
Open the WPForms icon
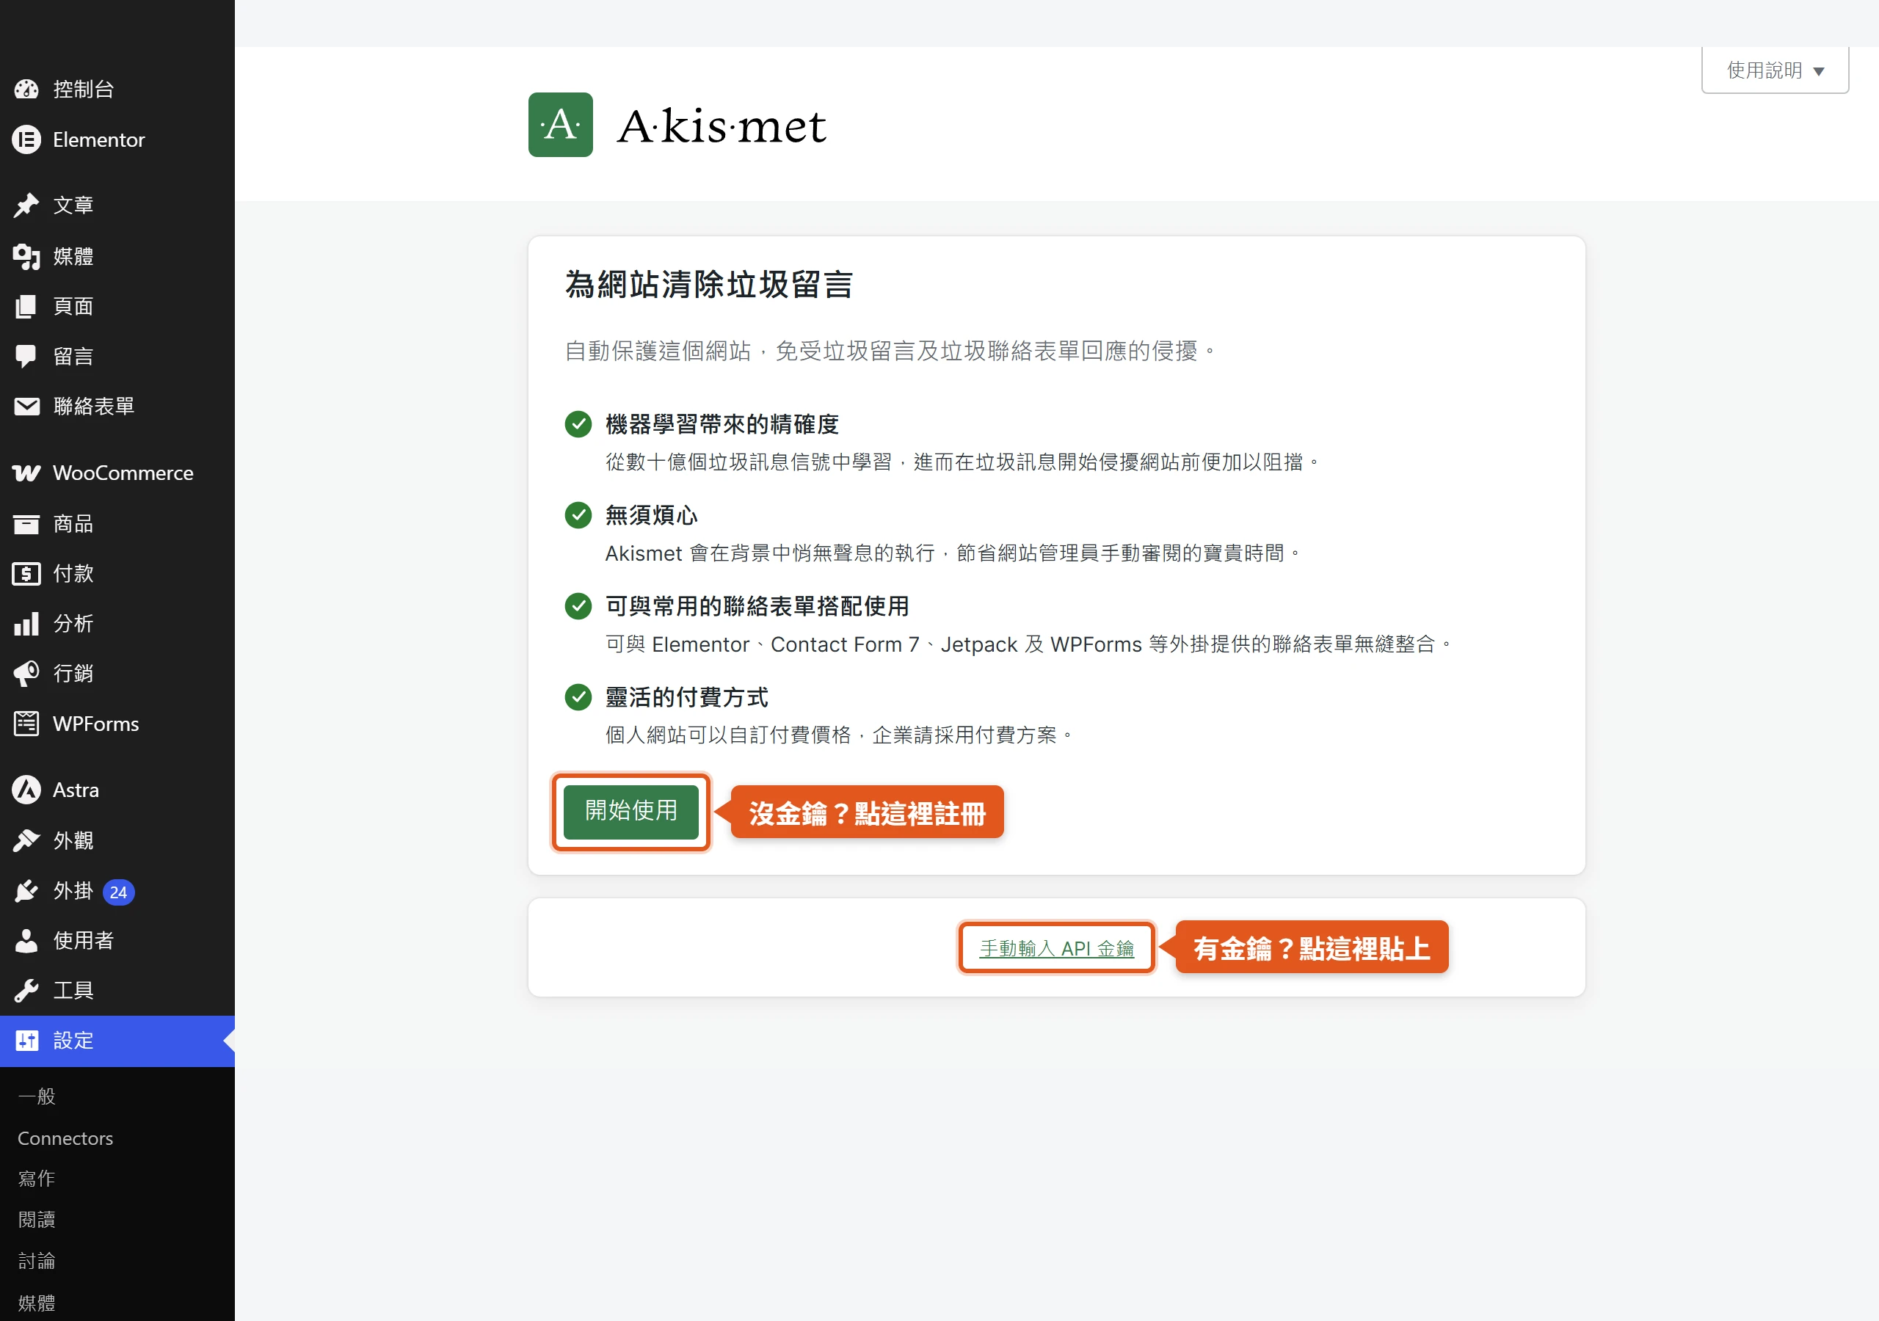[26, 724]
